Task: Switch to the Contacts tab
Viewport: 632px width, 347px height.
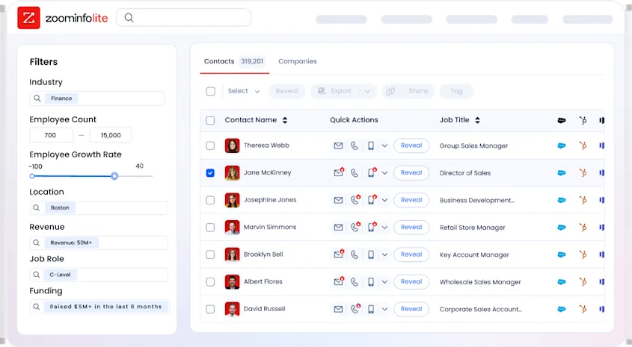Action: coord(234,61)
